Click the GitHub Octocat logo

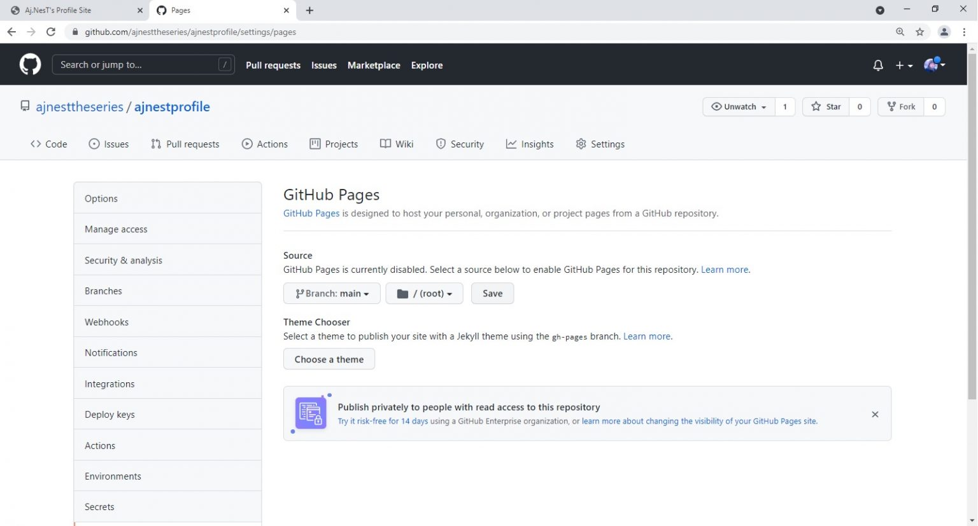[30, 65]
